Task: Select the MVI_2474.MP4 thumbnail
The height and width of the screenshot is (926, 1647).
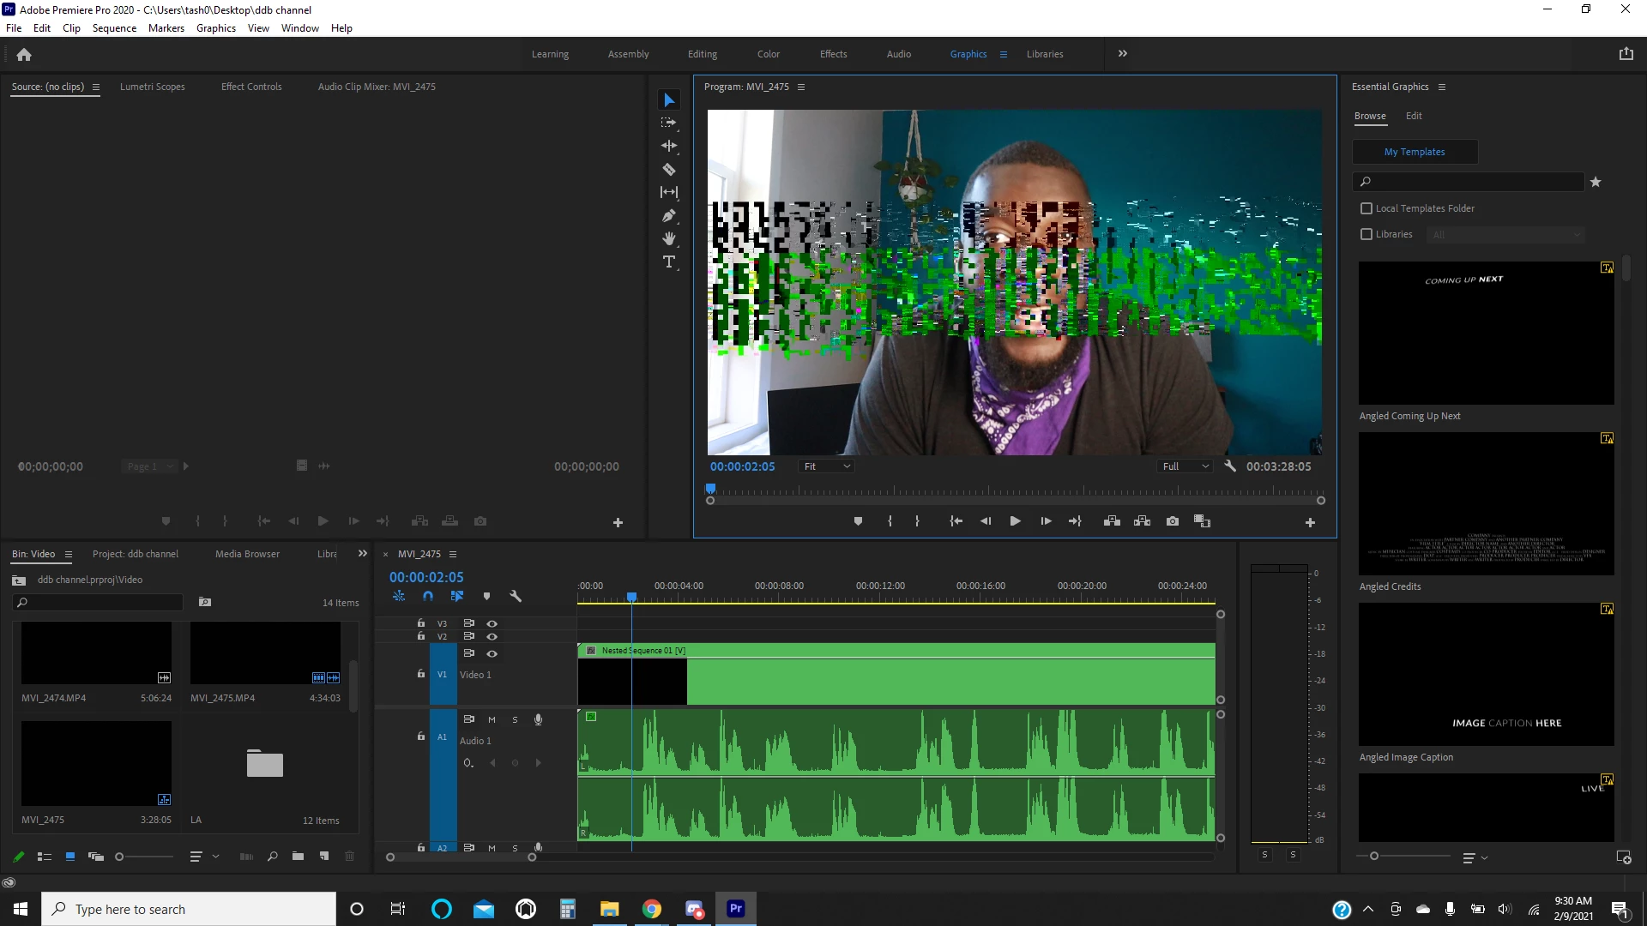Action: point(96,652)
